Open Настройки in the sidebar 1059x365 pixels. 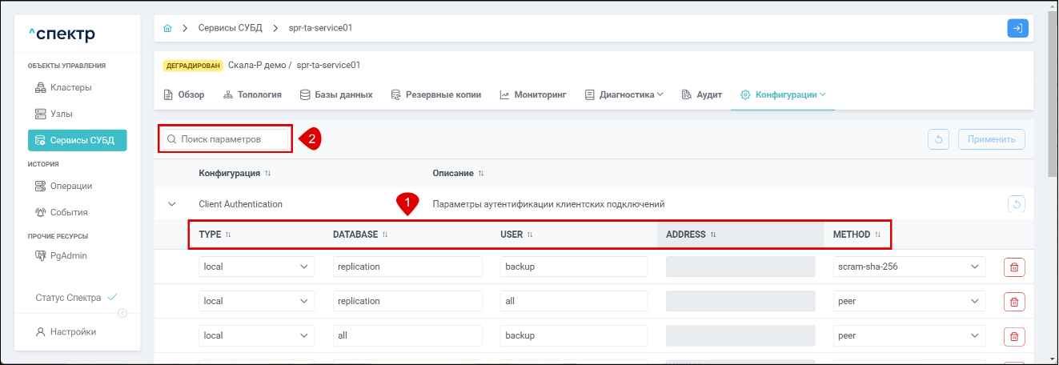[73, 332]
